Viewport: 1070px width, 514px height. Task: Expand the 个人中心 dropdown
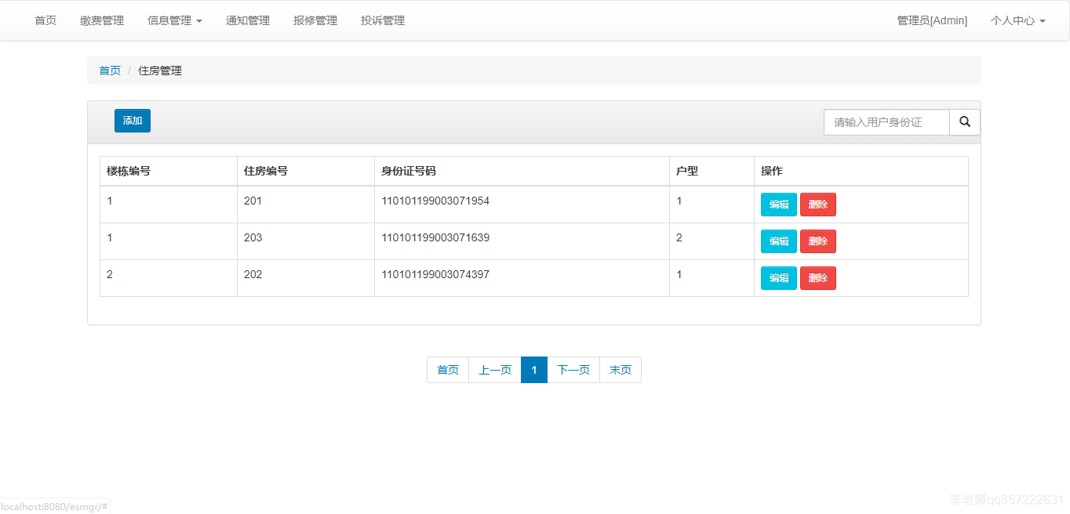(1017, 20)
